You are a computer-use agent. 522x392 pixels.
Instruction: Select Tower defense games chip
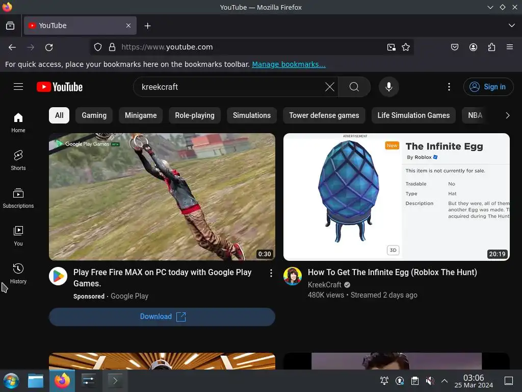324,115
